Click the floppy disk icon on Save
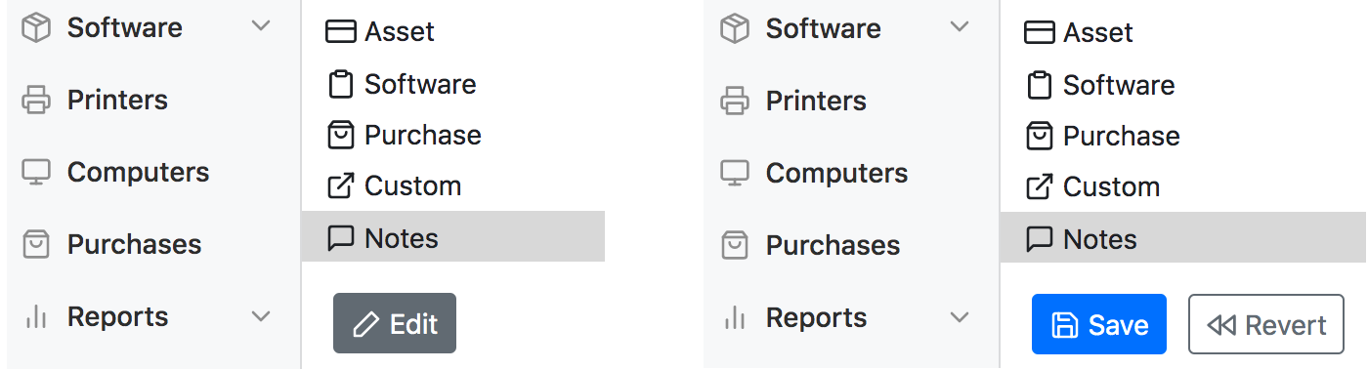Viewport: 1368px width, 369px height. [1064, 325]
